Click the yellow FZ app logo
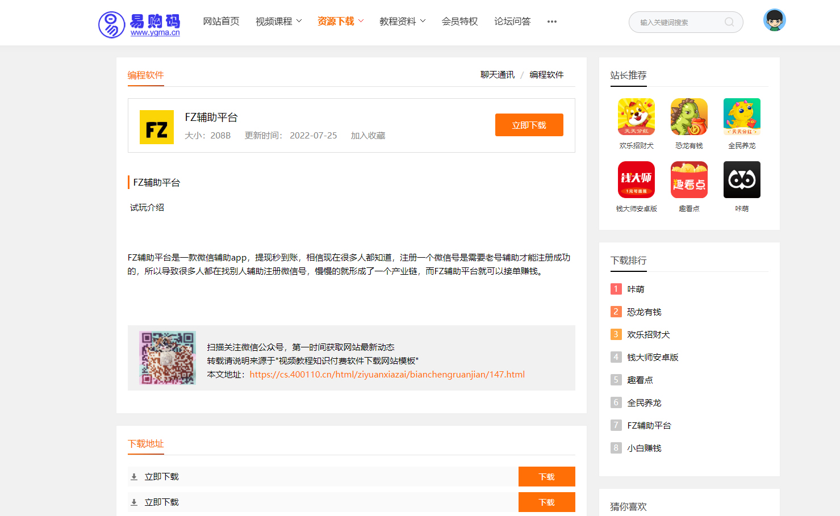Image resolution: width=840 pixels, height=516 pixels. click(x=157, y=127)
